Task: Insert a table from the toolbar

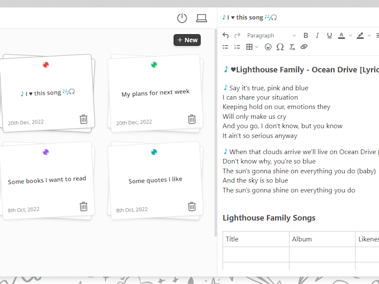Action: tap(249, 47)
